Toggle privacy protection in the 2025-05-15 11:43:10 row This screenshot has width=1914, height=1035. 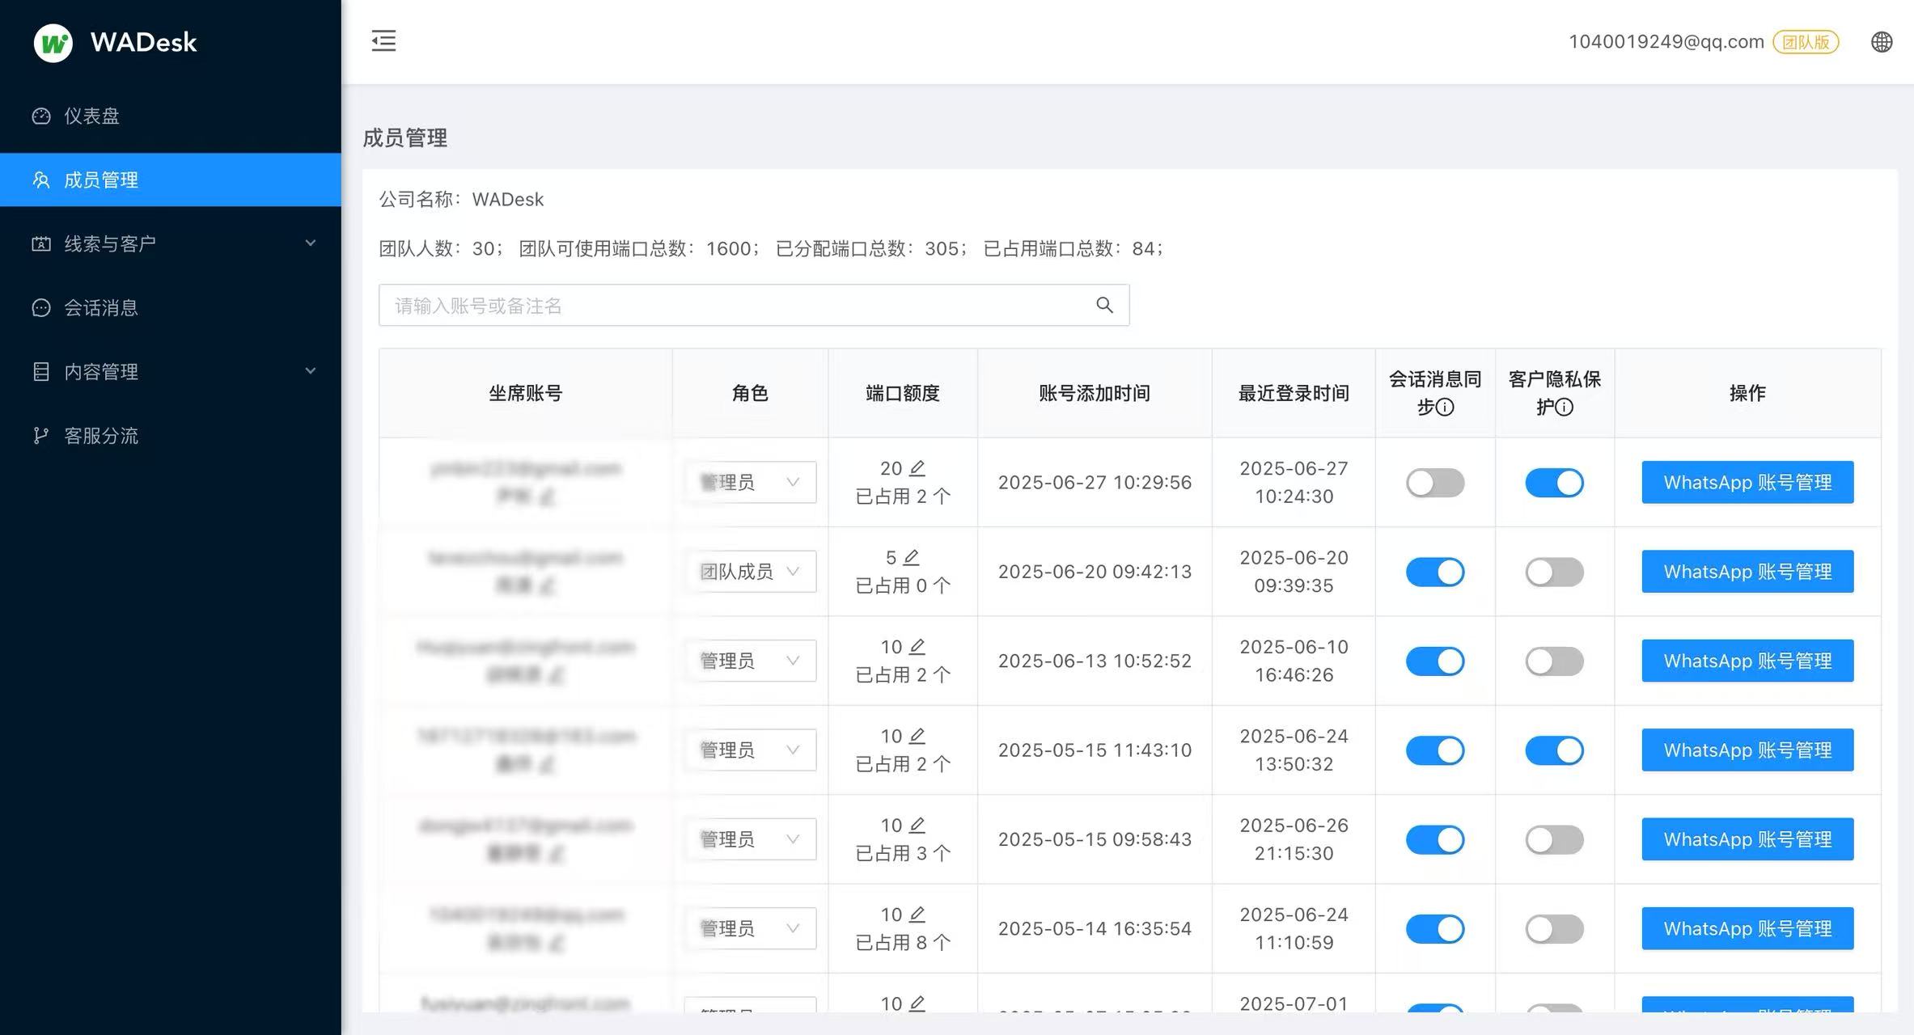(x=1554, y=750)
